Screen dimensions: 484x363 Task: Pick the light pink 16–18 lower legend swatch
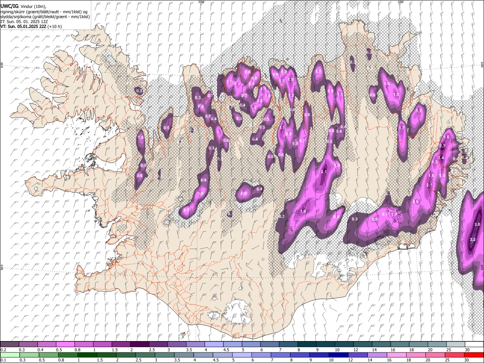coord(397,355)
